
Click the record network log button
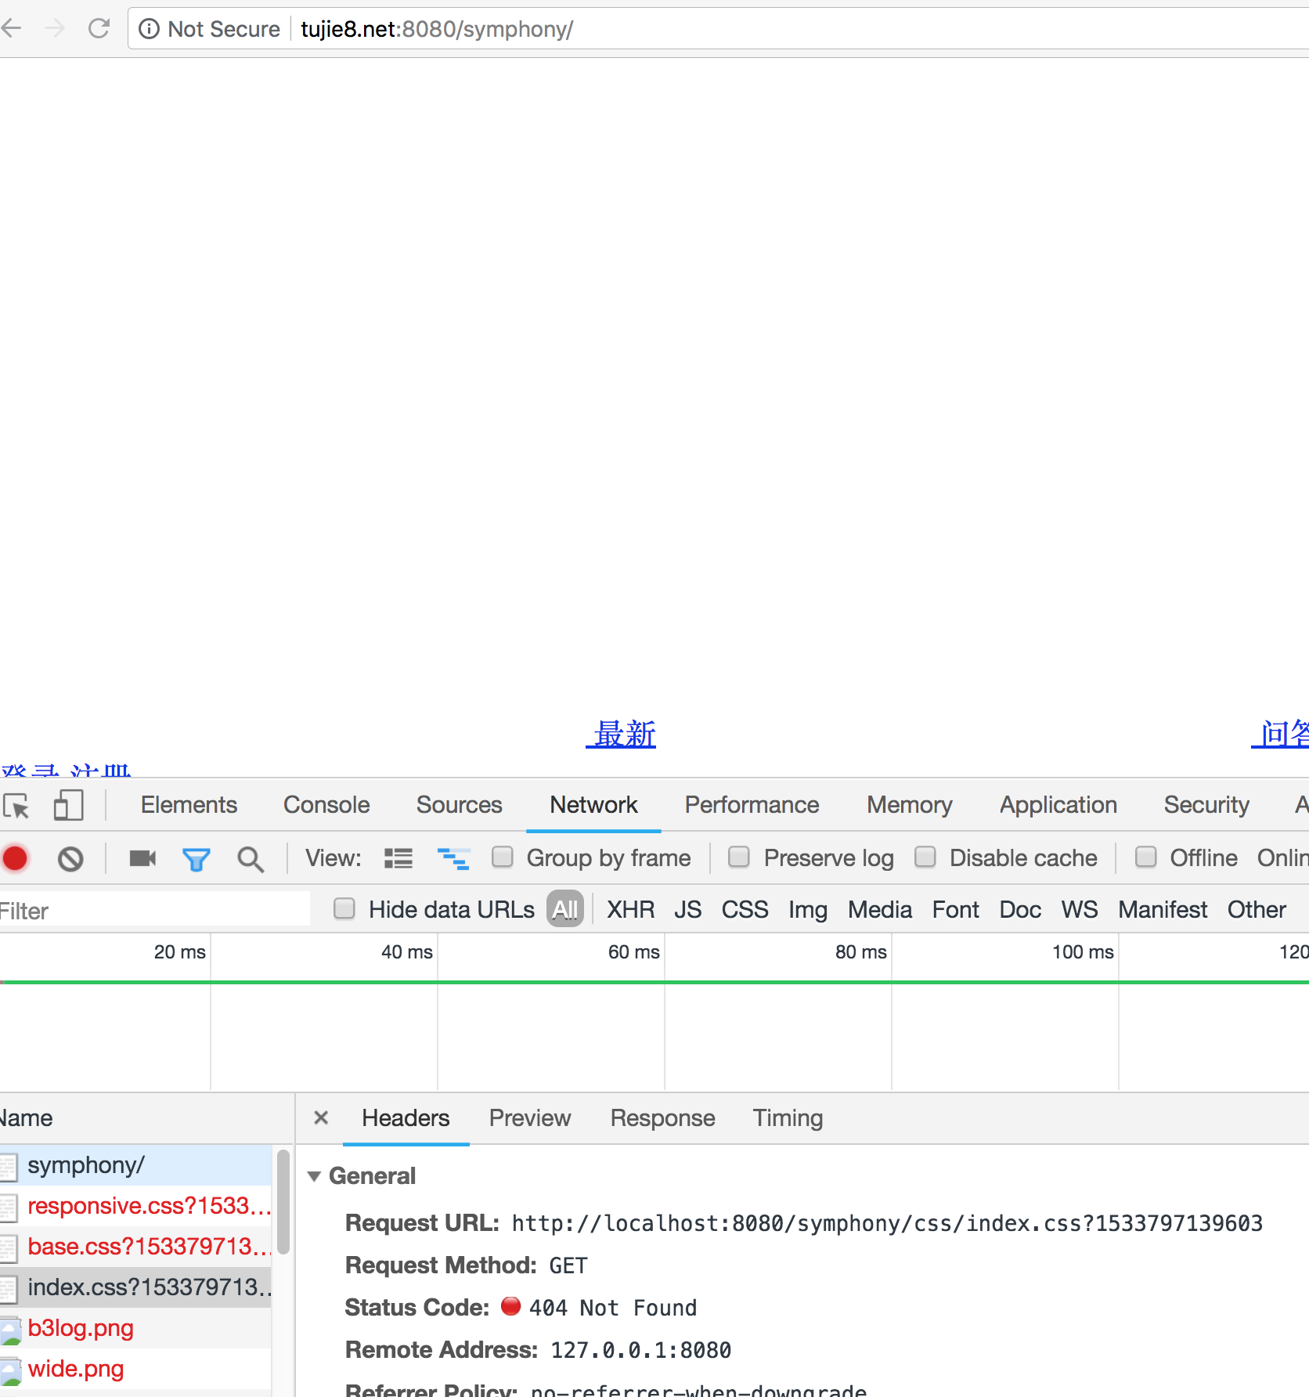(15, 859)
